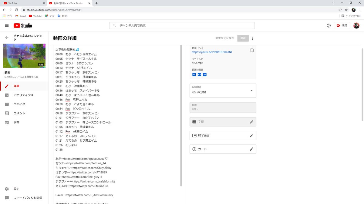The width and height of the screenshot is (364, 204).
Task: Click the search magnifier icon
Action: (114, 25)
